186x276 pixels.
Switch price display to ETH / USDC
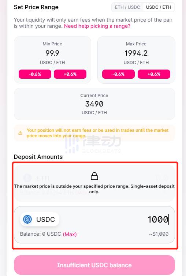[127, 7]
